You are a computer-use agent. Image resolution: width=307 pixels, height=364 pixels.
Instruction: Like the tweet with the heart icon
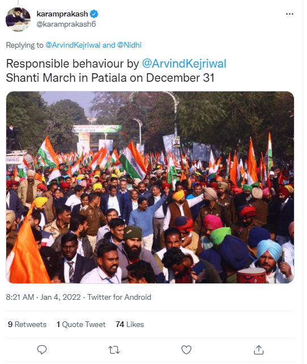pyautogui.click(x=186, y=350)
